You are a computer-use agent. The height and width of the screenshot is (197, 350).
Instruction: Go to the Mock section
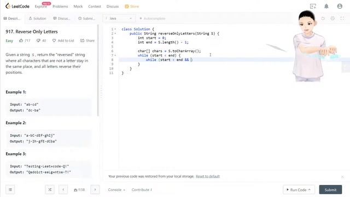click(x=78, y=7)
